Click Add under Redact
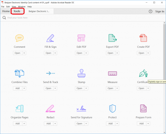166x134 pixels. tap(48, 123)
